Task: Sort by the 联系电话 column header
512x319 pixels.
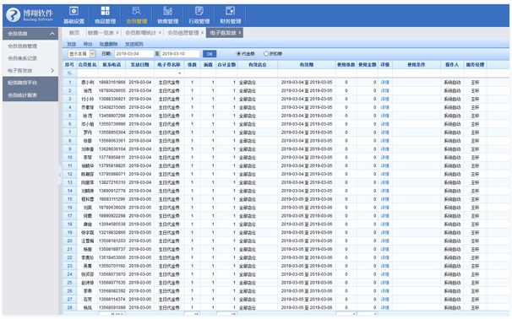Action: [x=112, y=65]
